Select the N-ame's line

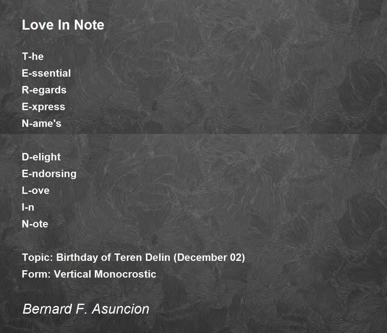tap(42, 123)
